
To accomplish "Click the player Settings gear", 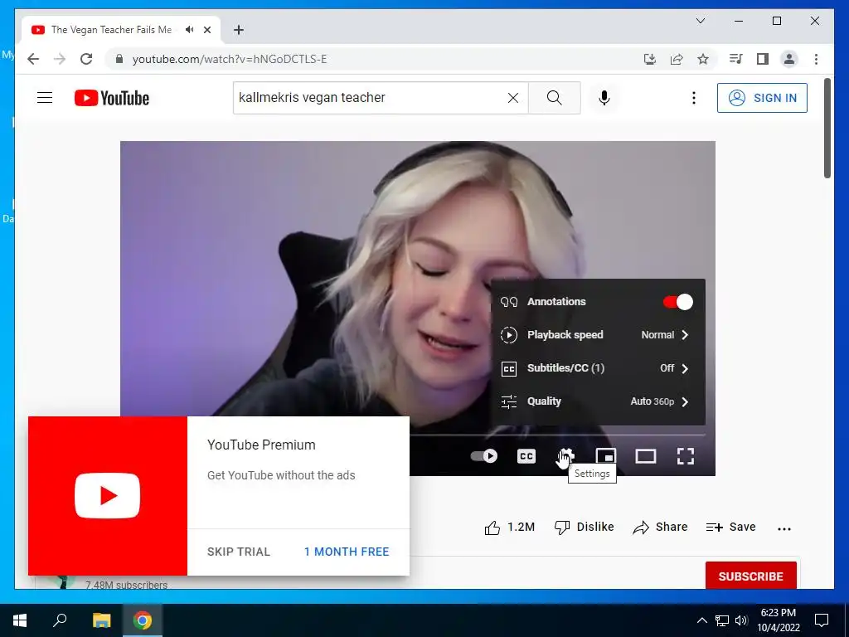I will (565, 456).
